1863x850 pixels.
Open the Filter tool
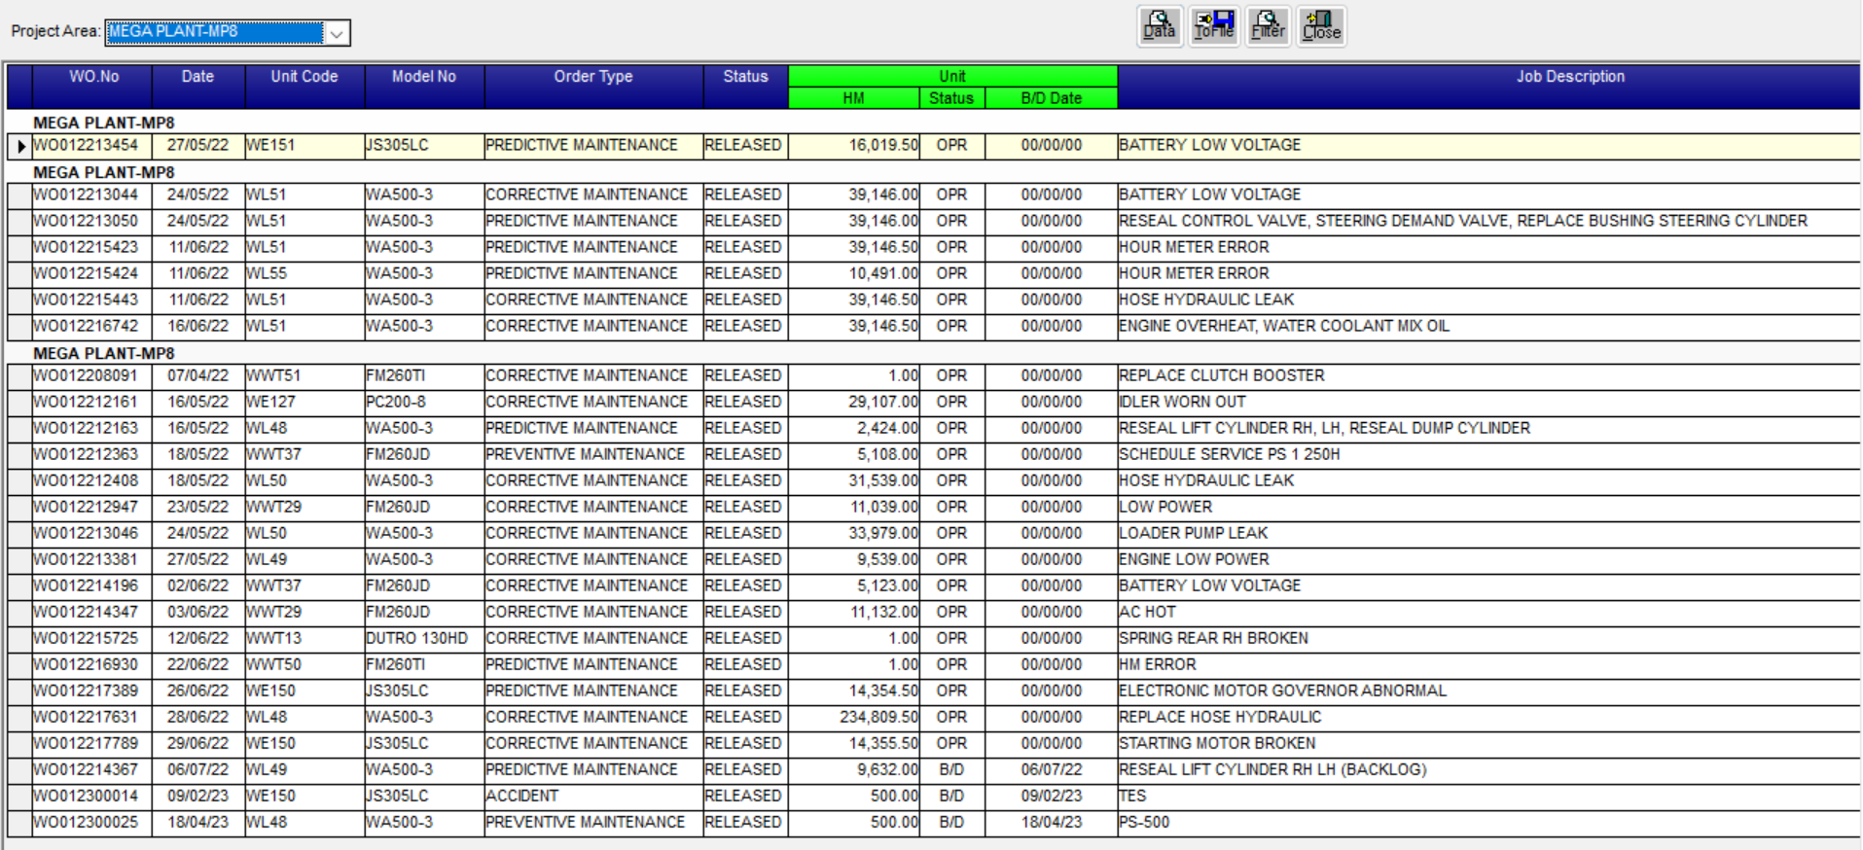(1268, 25)
